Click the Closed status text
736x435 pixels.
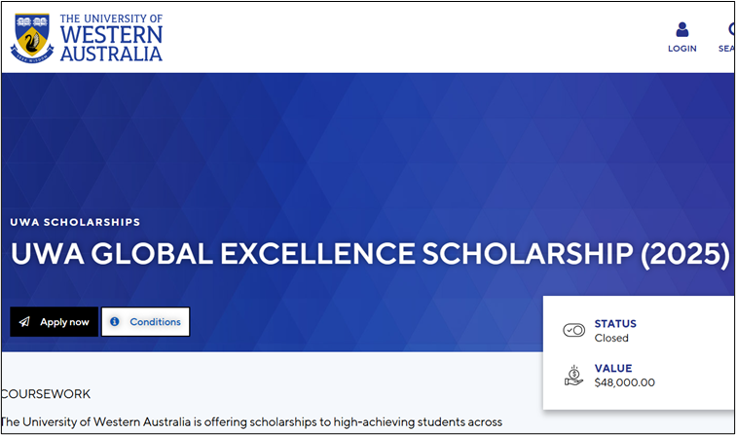611,338
